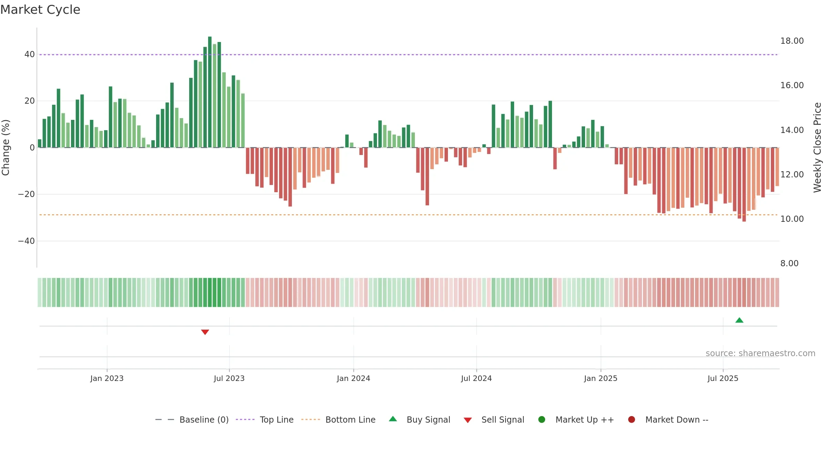Click the 12.00 price label on the right axis
This screenshot has width=827, height=465.
792,175
